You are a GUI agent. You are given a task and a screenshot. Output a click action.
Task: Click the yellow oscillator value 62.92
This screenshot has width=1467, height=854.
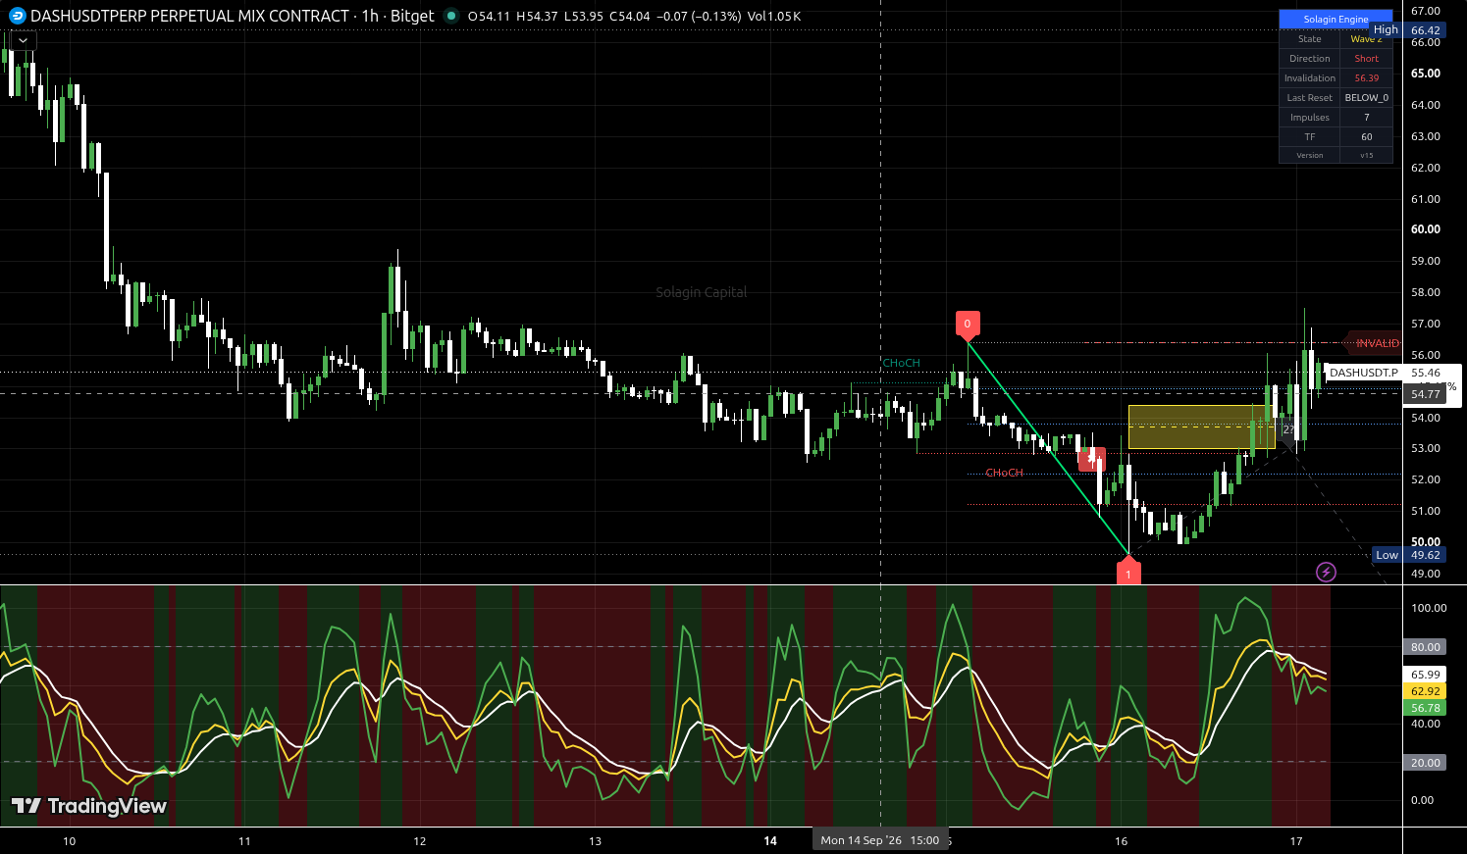(x=1425, y=691)
